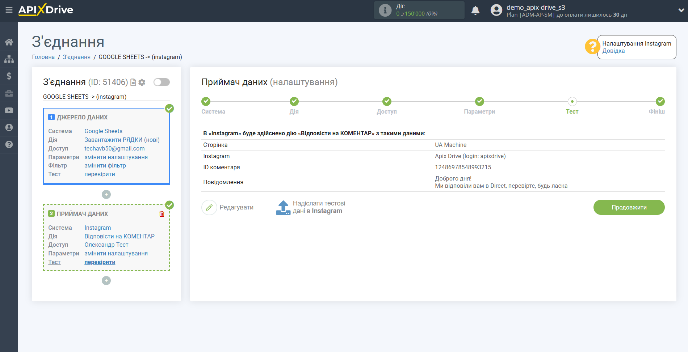Screen dimensions: 688x352
Task: Open the notifications bell
Action: coord(475,10)
